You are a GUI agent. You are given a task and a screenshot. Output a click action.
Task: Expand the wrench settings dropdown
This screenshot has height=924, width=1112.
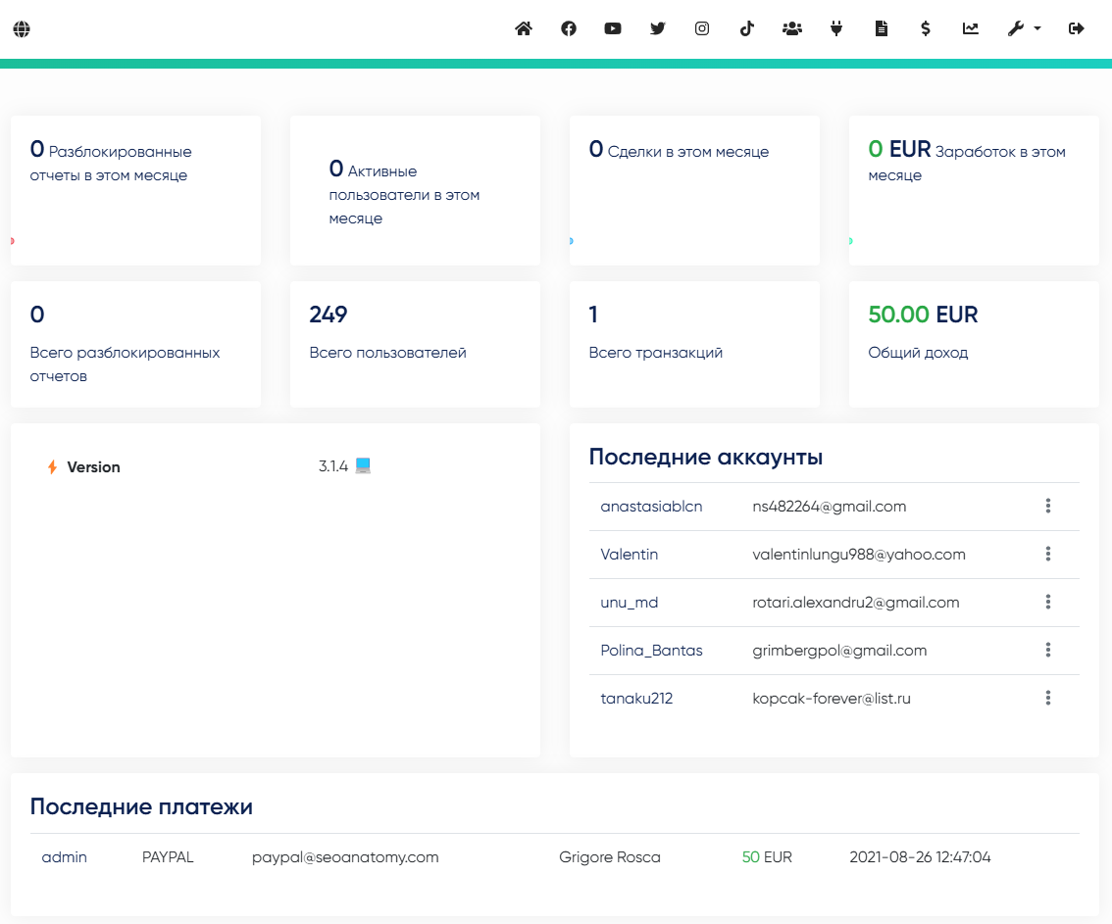[1024, 28]
